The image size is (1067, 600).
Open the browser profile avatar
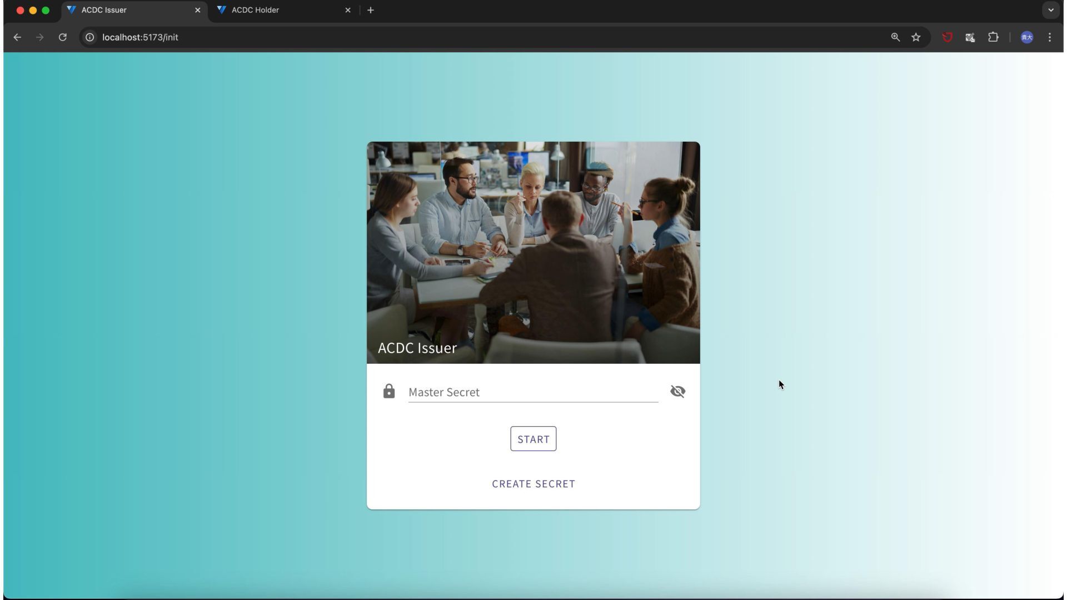pos(1026,37)
